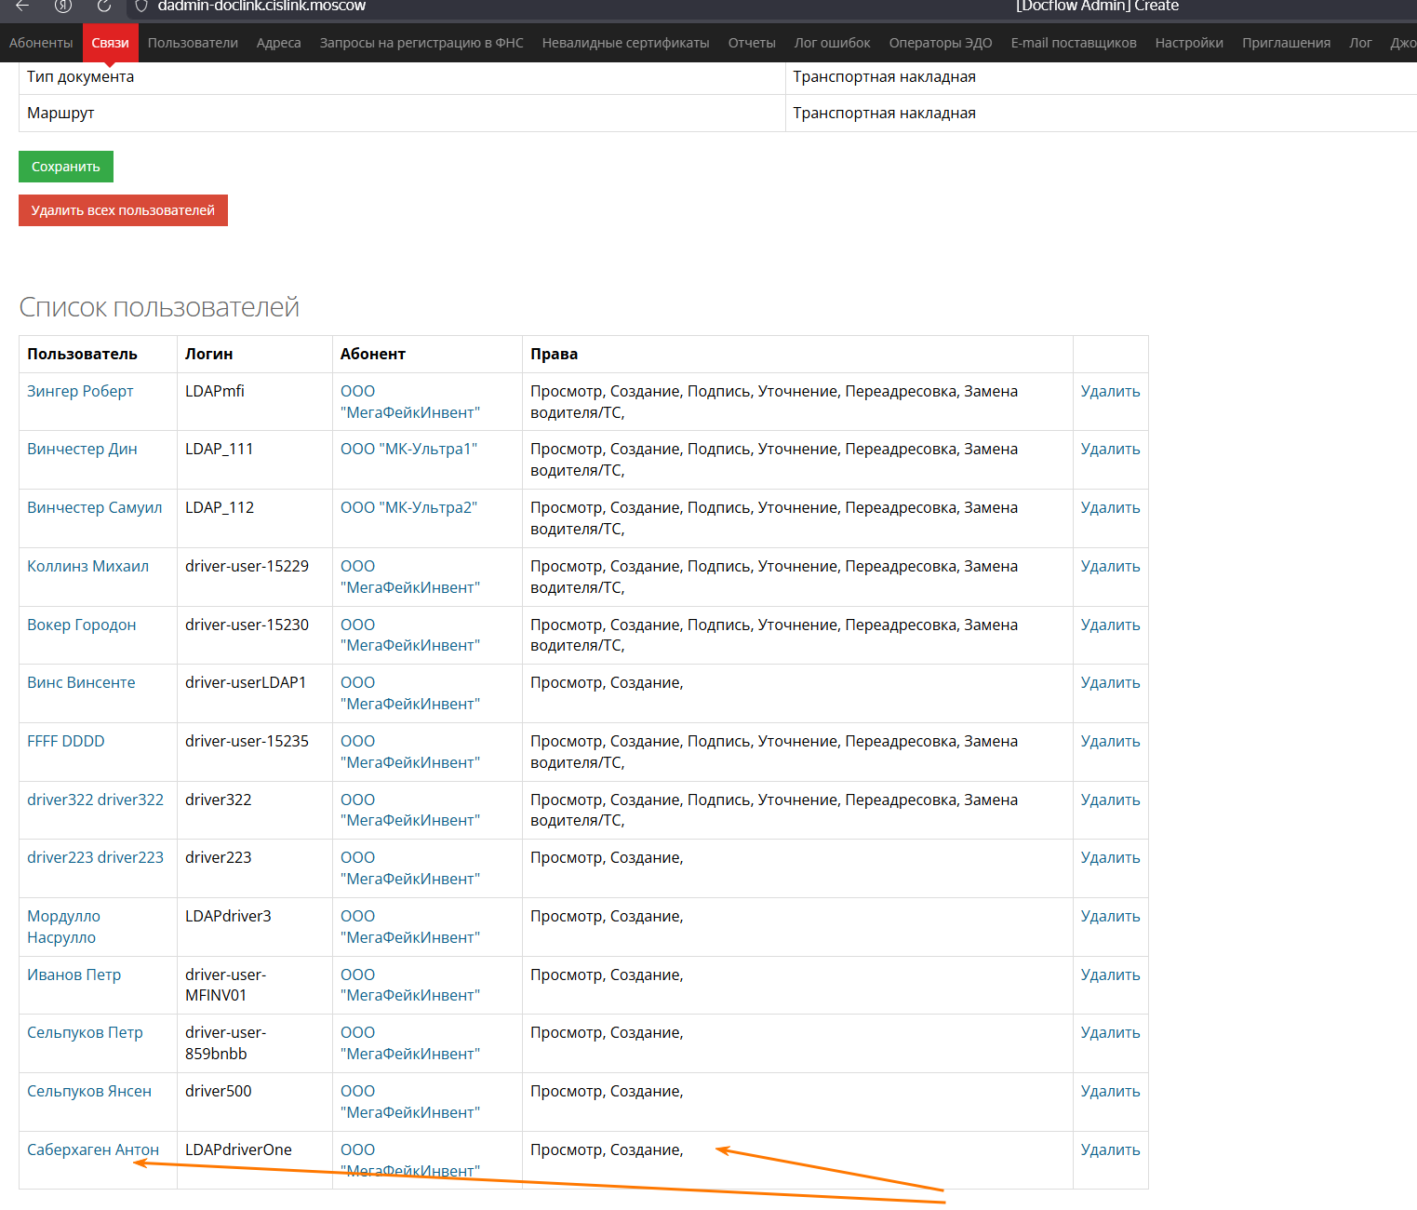Viewport: 1417px width, 1210px height.
Task: Click Удалить for Сельпуков Петр
Action: [1110, 1032]
